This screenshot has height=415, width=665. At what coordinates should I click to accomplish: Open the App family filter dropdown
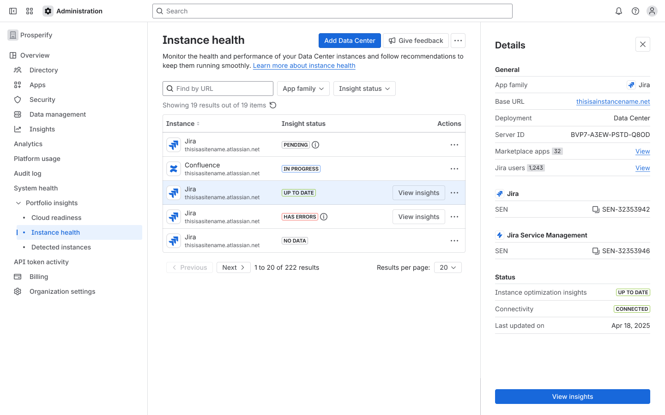[x=303, y=89]
